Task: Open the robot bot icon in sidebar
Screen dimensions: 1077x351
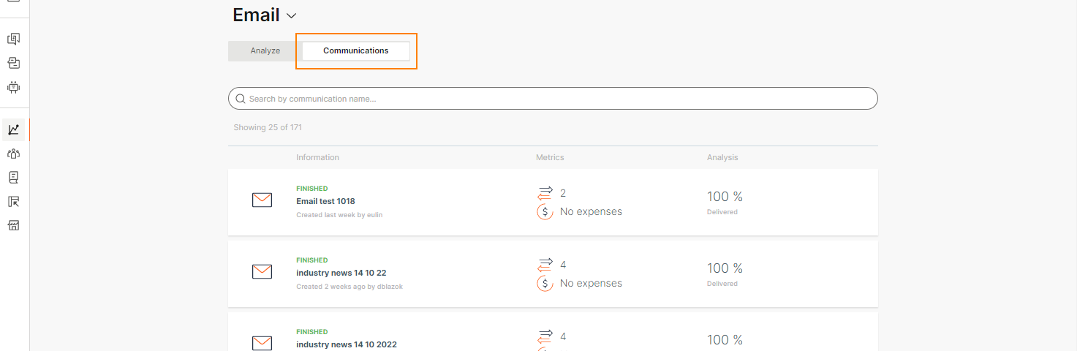Action: (x=13, y=87)
